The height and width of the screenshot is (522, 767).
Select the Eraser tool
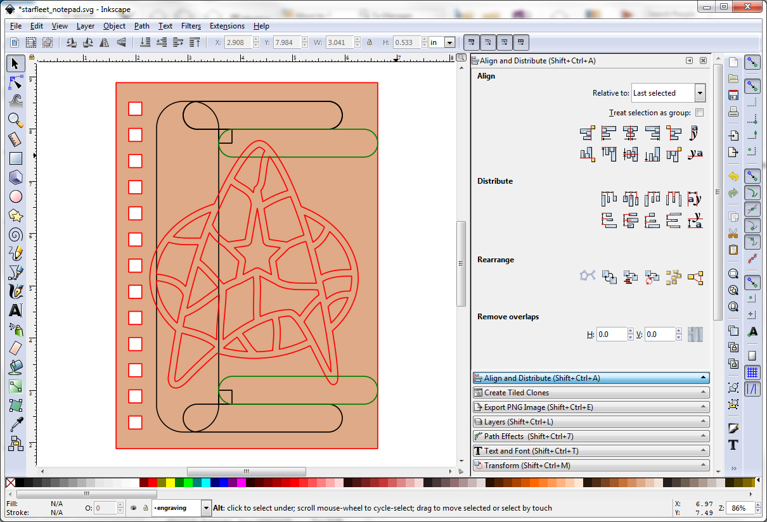(16, 348)
